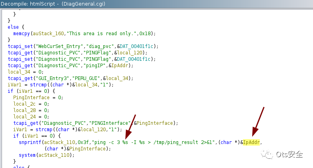Click the ping command format string
Screen dimensions: 313x168
pyautogui.click(x=153, y=142)
